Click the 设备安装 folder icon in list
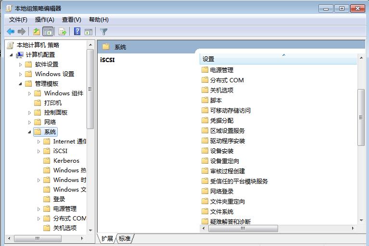 (205, 151)
